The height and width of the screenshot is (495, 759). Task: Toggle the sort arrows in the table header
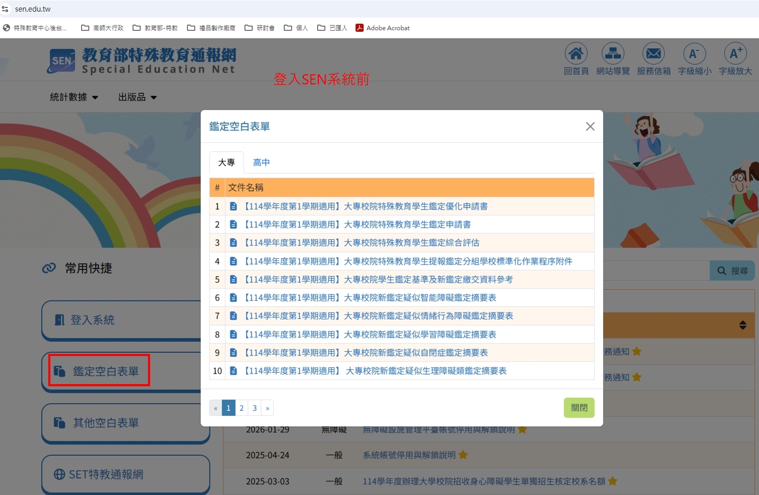pos(743,325)
